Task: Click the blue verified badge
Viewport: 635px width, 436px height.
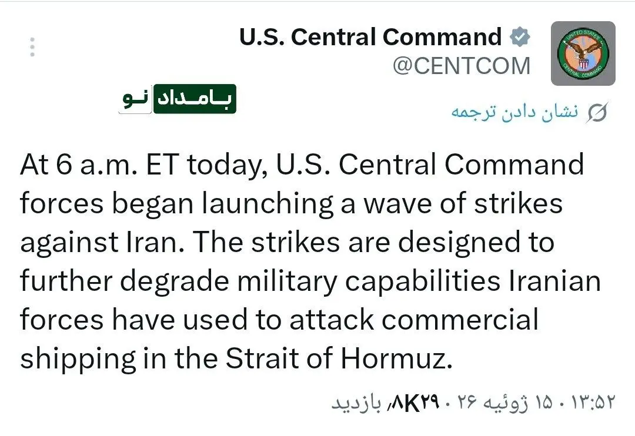Action: [520, 37]
